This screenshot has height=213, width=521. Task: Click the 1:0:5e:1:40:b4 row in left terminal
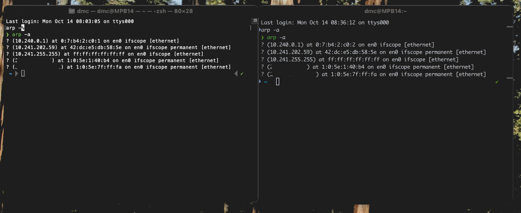pyautogui.click(x=112, y=60)
